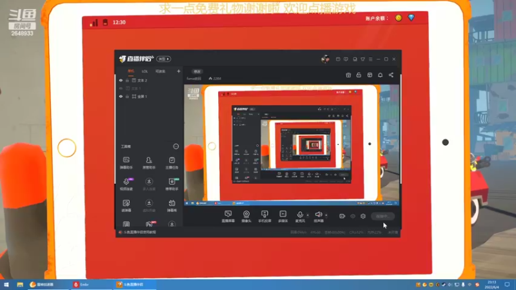Open 房管助手 tool in toolbox
Screen dimensions: 516x290
pyautogui.click(x=149, y=163)
